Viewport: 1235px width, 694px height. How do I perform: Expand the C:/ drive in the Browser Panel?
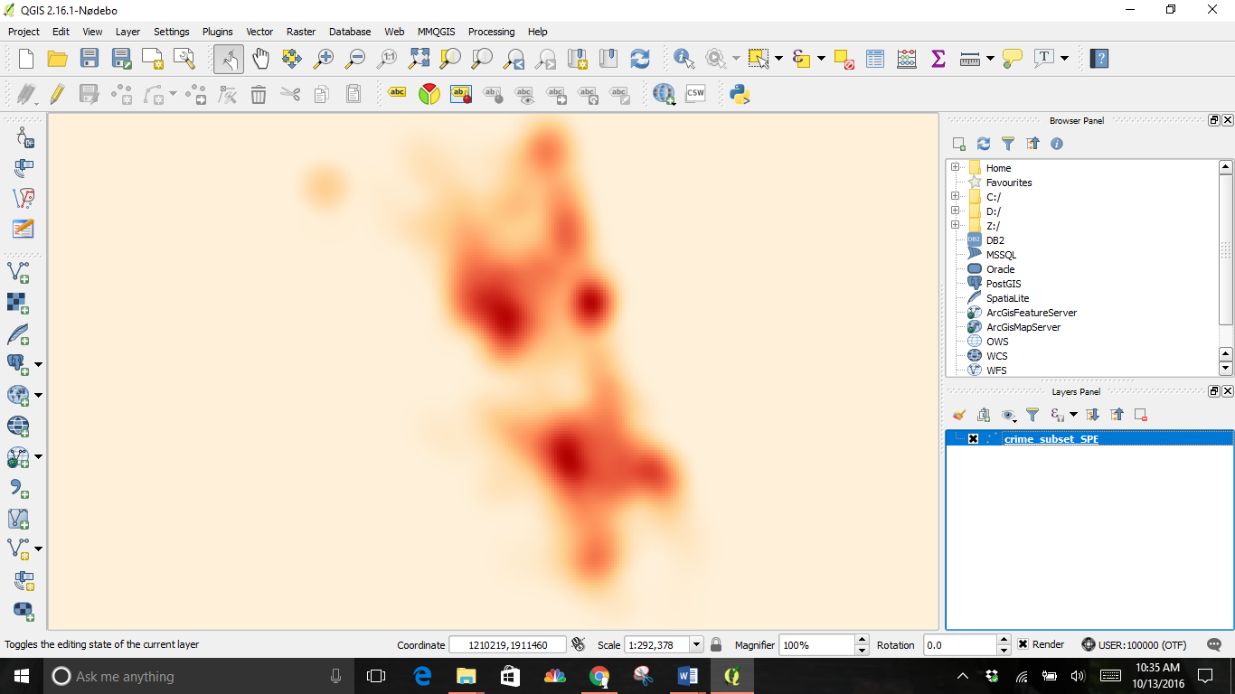click(956, 196)
